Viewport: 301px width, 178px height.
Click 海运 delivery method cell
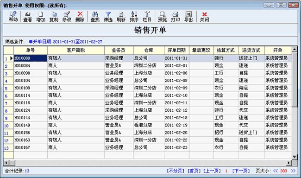pos(251,88)
